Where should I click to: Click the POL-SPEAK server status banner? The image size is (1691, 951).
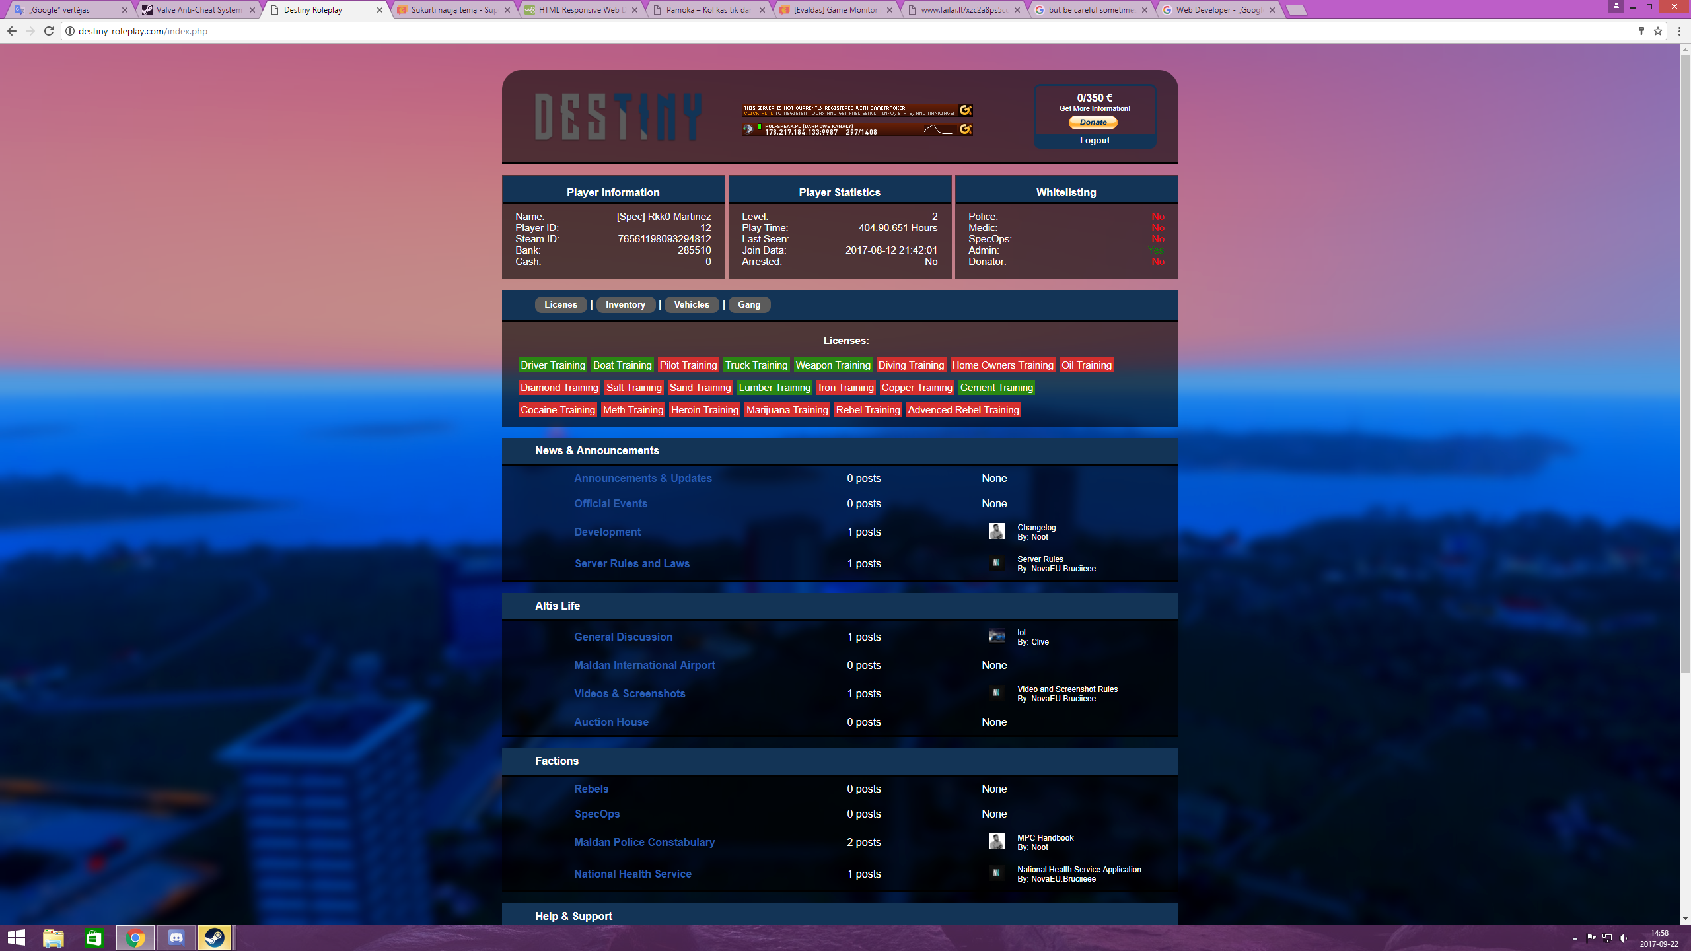tap(857, 129)
